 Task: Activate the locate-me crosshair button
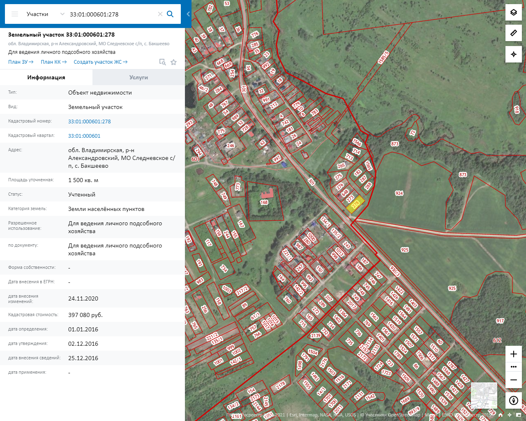tap(513, 54)
